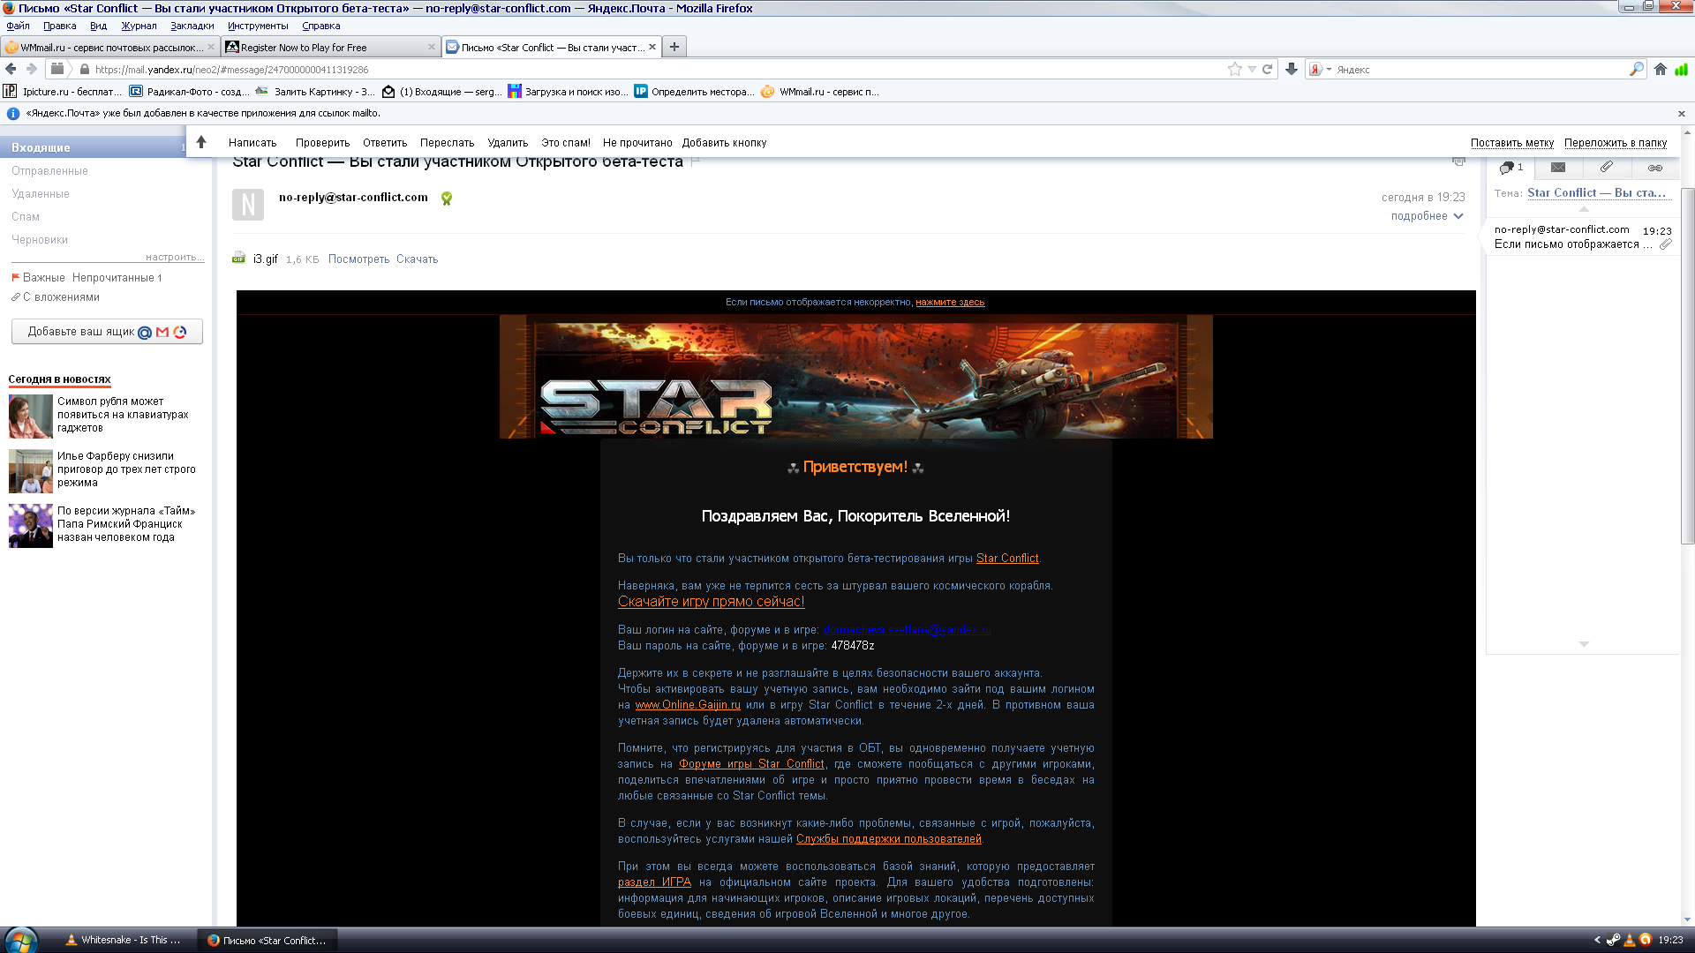Bookmark this page with the star icon

[x=1234, y=69]
